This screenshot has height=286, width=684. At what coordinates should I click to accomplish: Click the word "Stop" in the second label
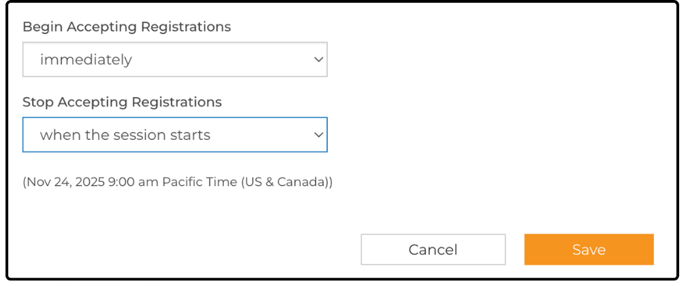click(x=38, y=102)
